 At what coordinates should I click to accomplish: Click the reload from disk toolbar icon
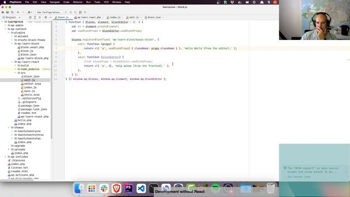[12, 12]
